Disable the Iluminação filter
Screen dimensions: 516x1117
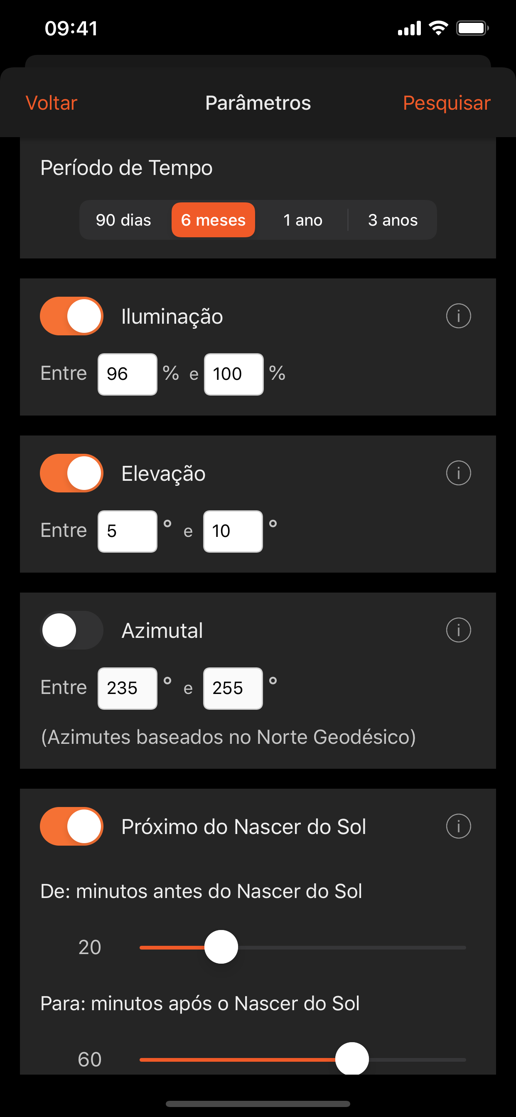tap(71, 316)
